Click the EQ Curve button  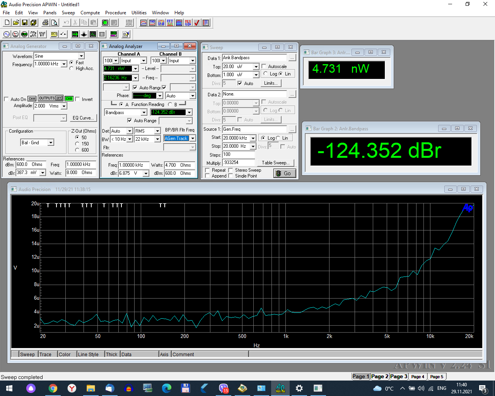click(x=84, y=118)
